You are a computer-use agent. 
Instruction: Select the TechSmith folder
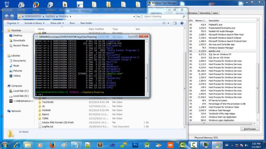coord(48,102)
